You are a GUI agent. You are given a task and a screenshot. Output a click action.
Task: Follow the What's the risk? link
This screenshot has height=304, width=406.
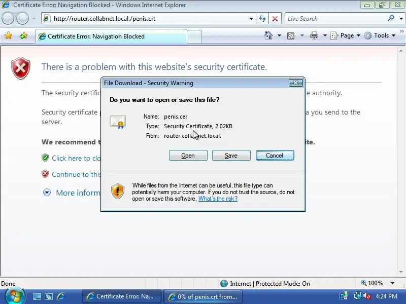[218, 199]
